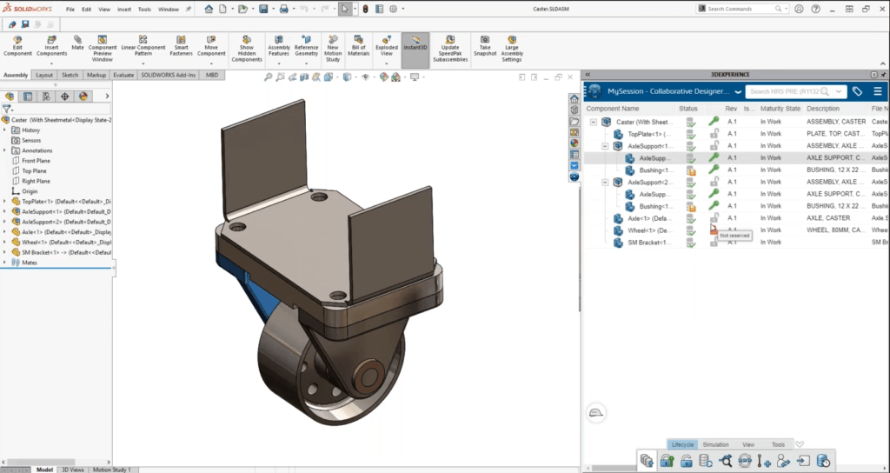Open the Smart Fasteners tool
This screenshot has height=473, width=890.
point(181,44)
